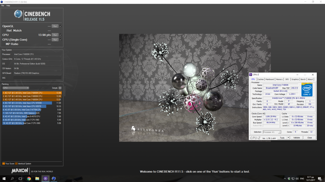Open taskbar search magnifier
Viewport: 325px width, 182px height.
point(12,178)
